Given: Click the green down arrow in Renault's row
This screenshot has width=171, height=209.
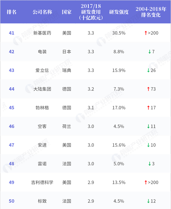Looking at the screenshot, I should [x=149, y=164].
